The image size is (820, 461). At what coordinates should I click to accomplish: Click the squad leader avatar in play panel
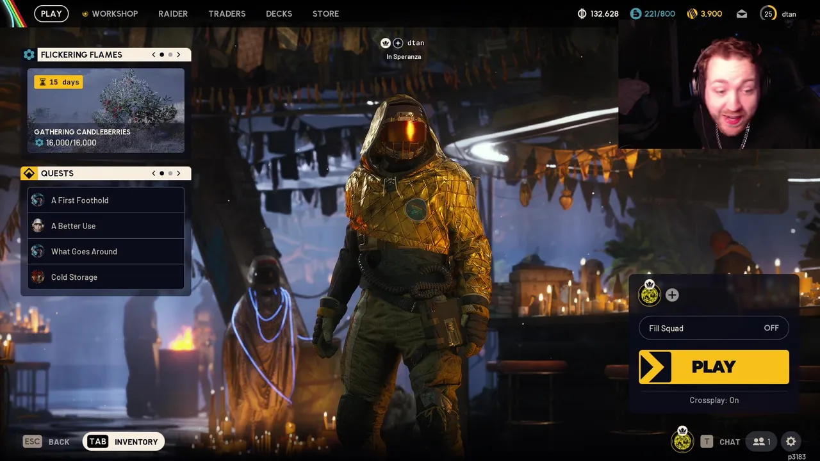pos(650,295)
